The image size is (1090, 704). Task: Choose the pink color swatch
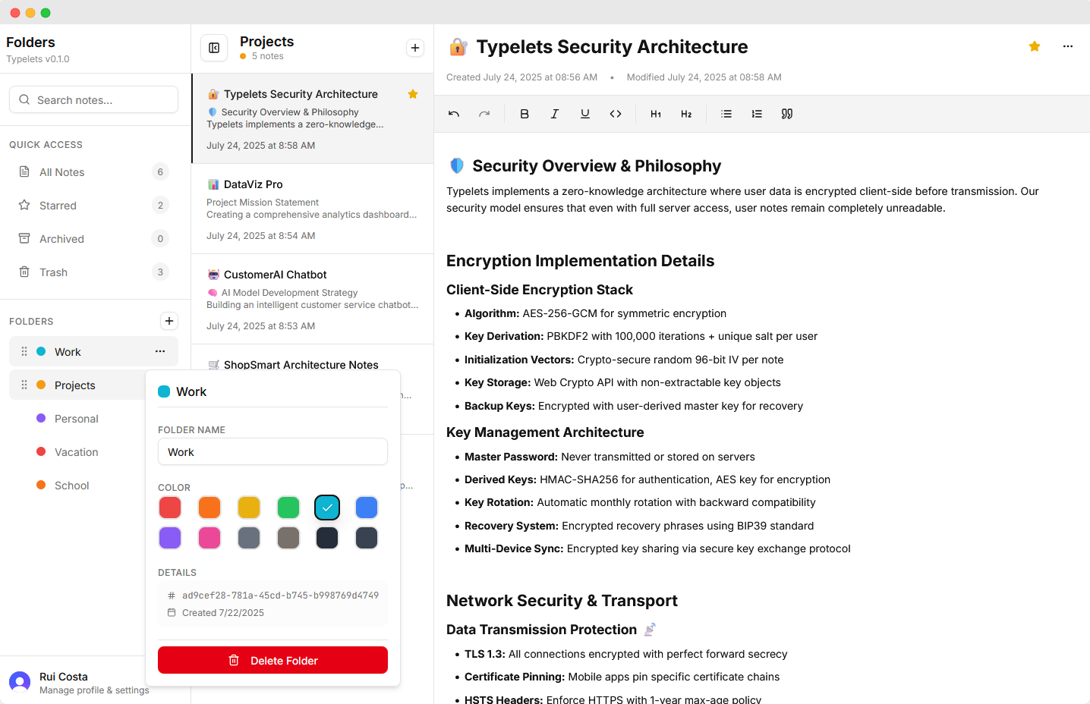tap(209, 538)
